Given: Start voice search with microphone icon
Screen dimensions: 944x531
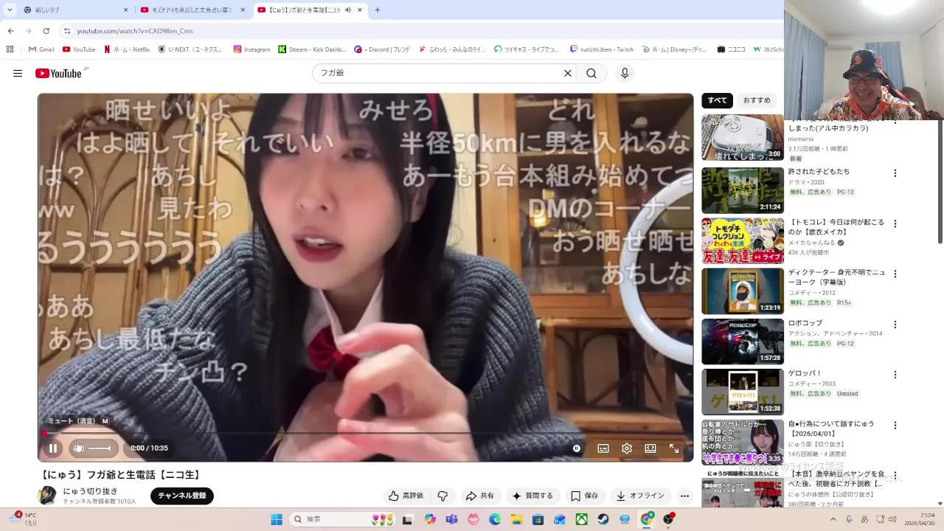Looking at the screenshot, I should click(x=625, y=73).
